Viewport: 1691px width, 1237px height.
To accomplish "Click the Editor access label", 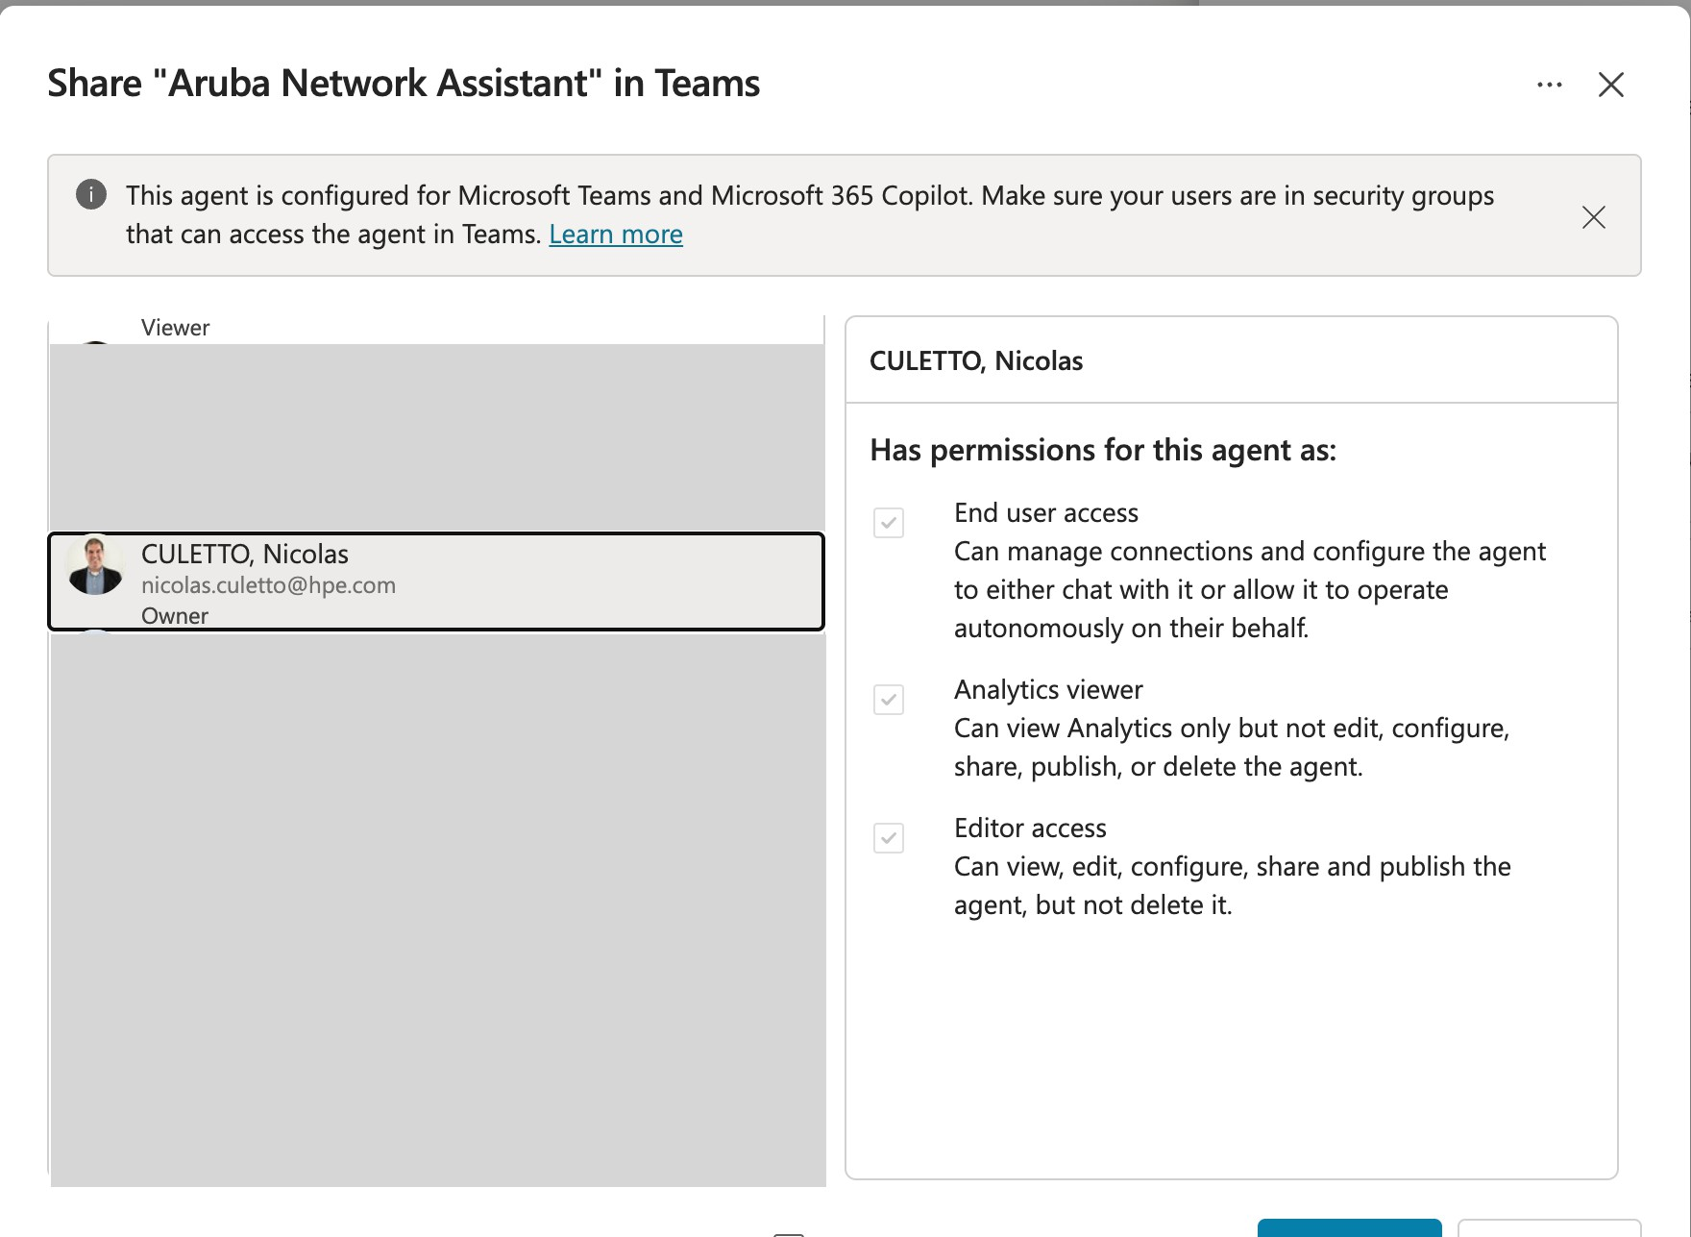I will point(1030,829).
